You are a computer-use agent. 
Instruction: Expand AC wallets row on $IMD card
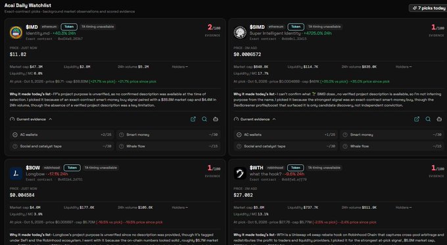62,135
